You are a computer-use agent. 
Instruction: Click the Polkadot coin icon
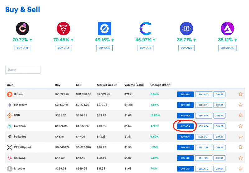(x=10, y=137)
